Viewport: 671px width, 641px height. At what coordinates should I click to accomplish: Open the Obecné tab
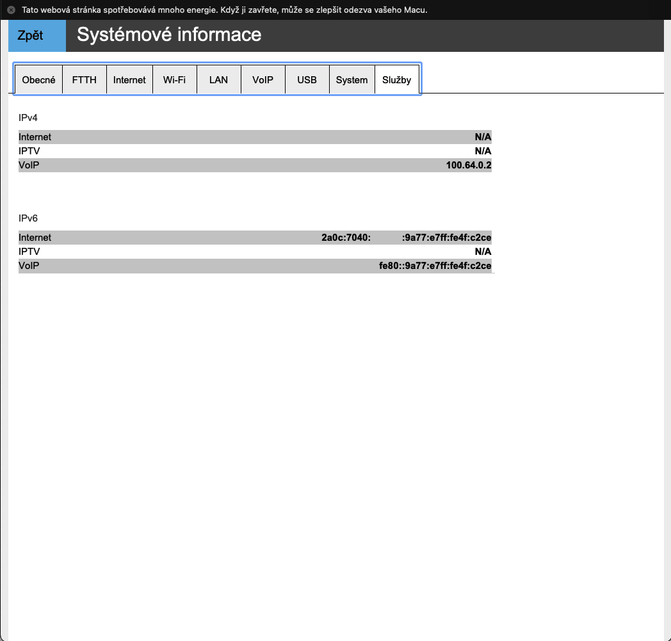click(38, 79)
